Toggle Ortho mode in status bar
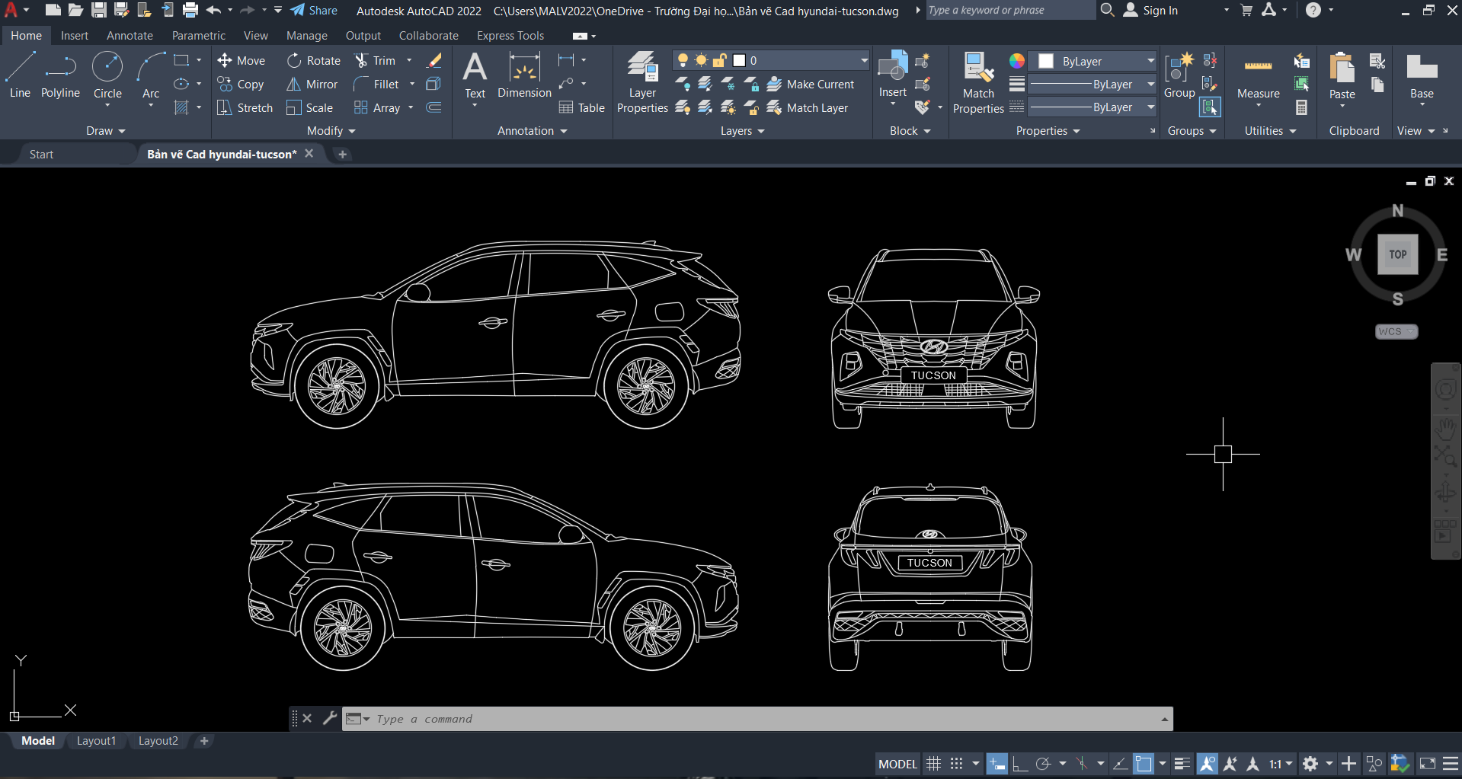1462x779 pixels. click(1020, 764)
